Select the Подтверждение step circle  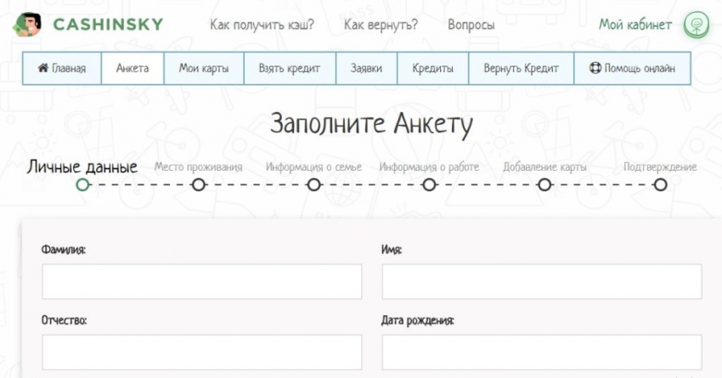660,184
